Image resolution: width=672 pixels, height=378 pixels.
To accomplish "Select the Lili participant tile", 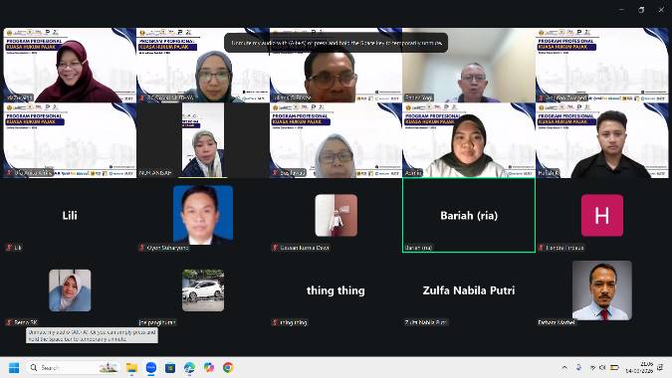I will pos(70,215).
